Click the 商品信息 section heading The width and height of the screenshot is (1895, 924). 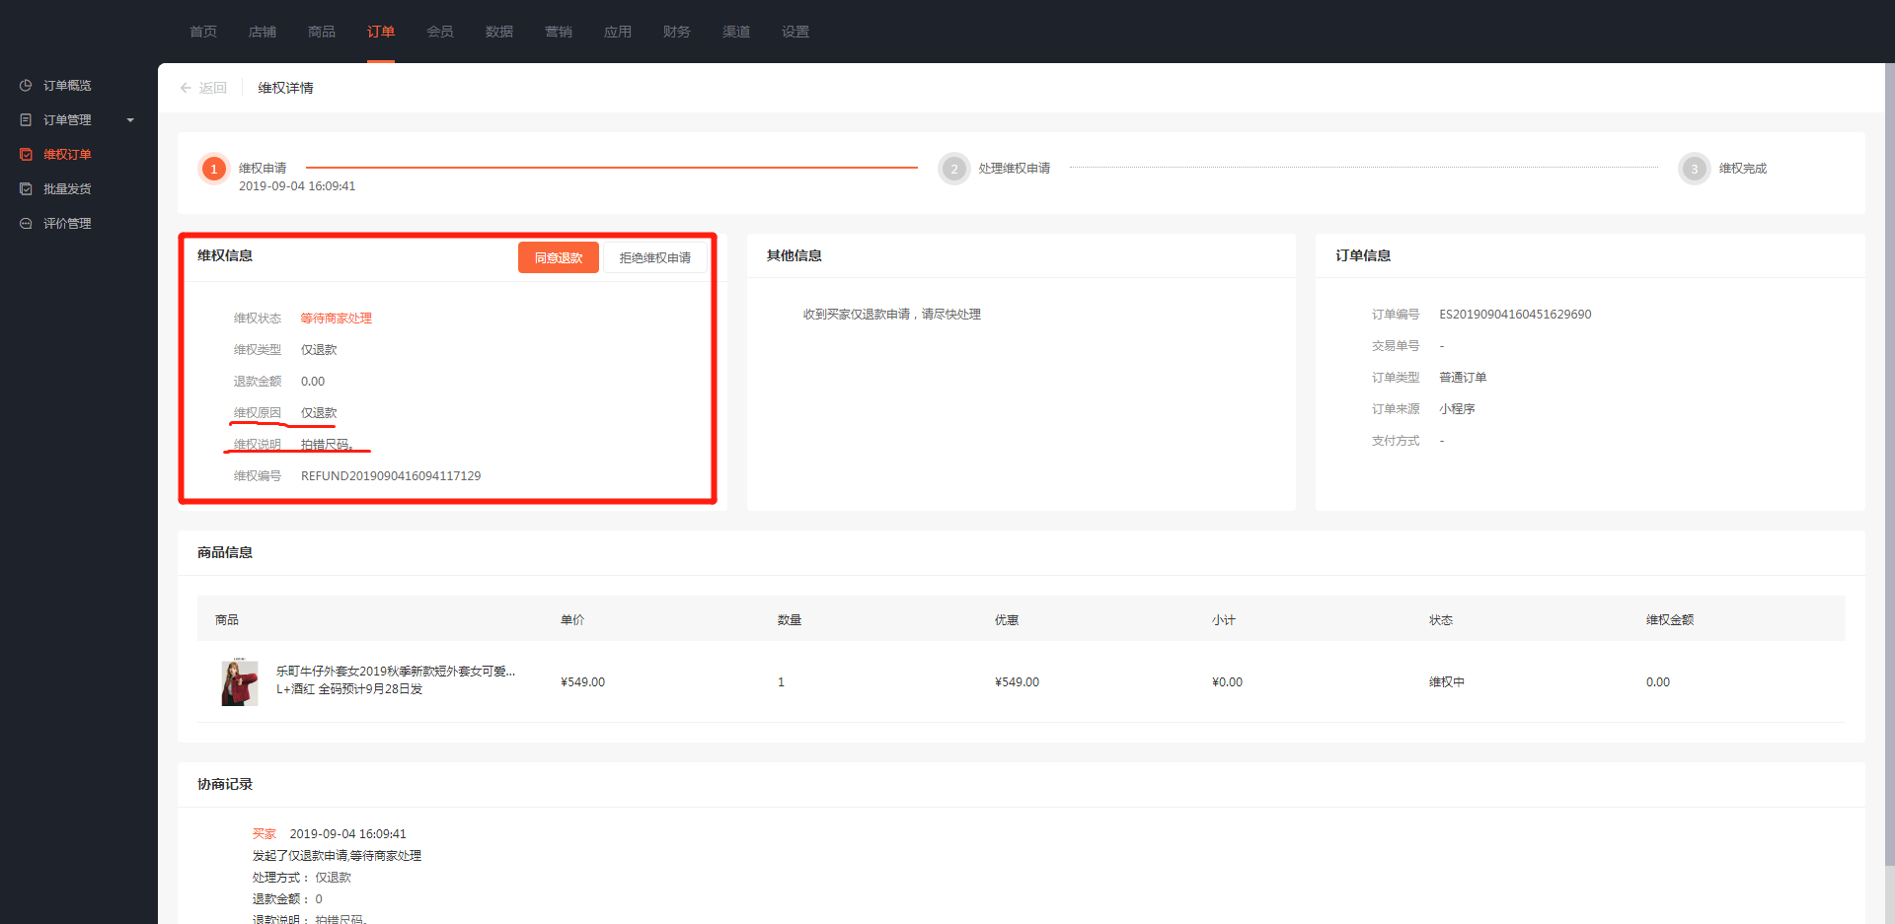tap(225, 552)
